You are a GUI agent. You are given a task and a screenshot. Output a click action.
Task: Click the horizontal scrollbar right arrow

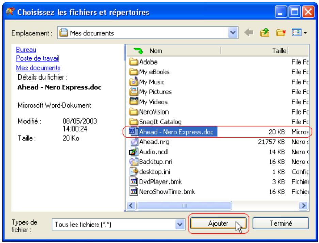304,205
